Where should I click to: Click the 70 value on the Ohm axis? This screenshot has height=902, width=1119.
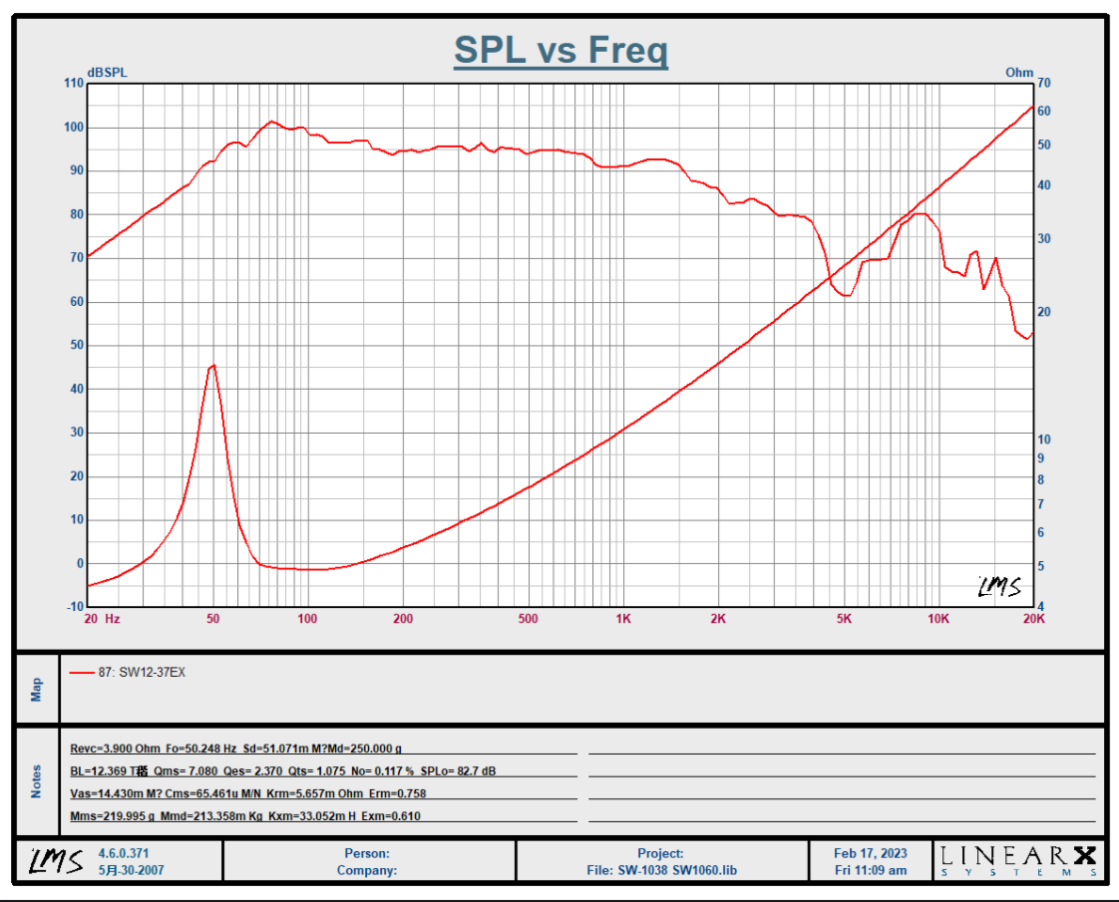(1044, 84)
